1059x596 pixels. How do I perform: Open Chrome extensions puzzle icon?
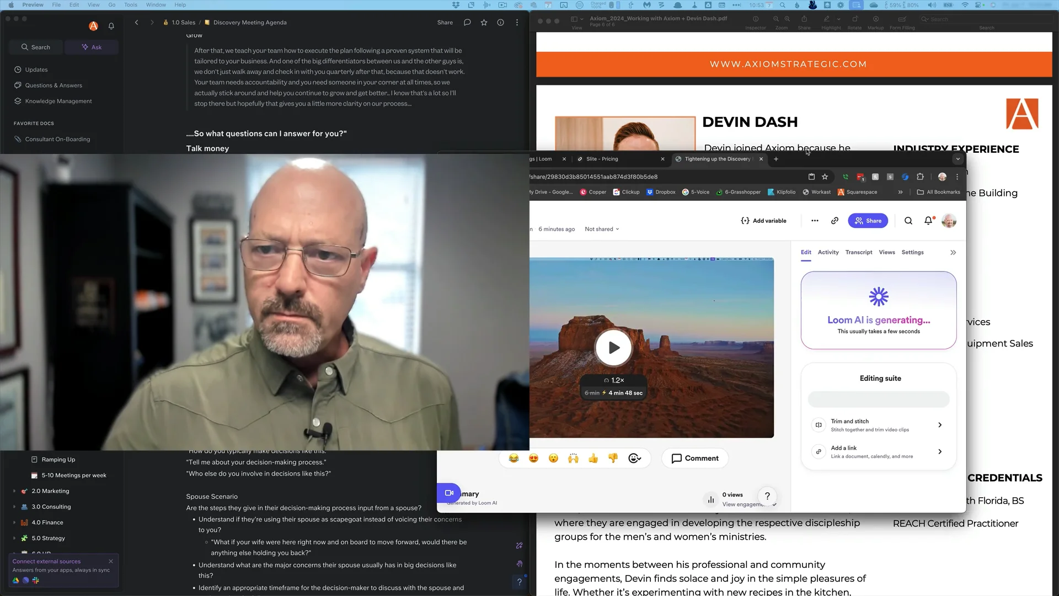point(920,177)
